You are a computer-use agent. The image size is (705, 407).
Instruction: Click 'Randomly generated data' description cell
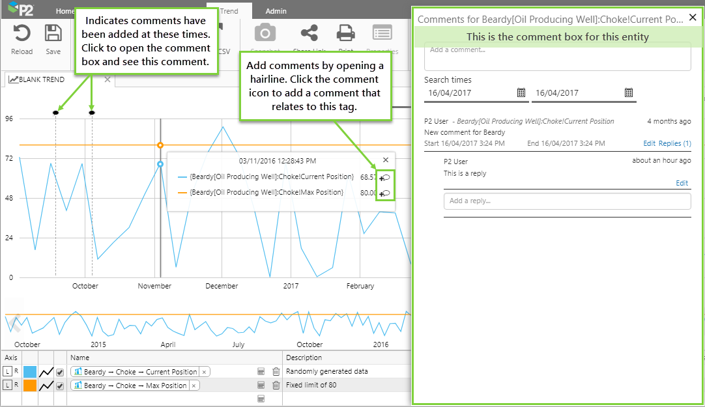click(327, 372)
